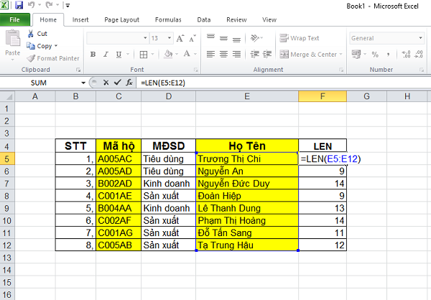Click the green File button
Viewport: 431px width, 300px height.
point(15,20)
